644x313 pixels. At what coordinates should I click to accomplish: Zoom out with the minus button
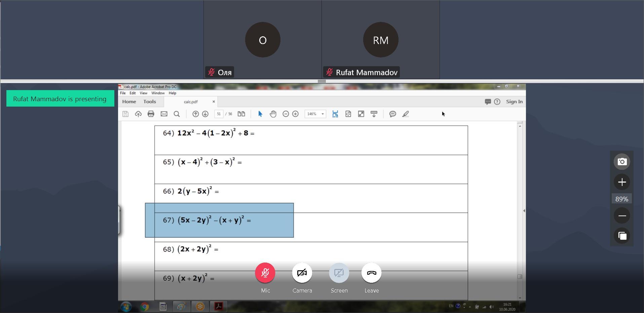pos(622,216)
